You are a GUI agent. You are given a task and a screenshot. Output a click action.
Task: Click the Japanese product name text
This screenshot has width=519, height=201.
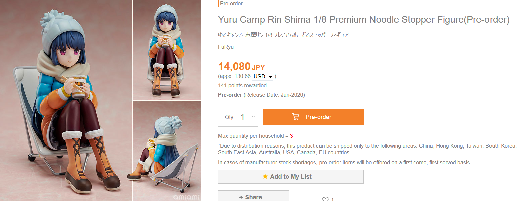point(283,35)
